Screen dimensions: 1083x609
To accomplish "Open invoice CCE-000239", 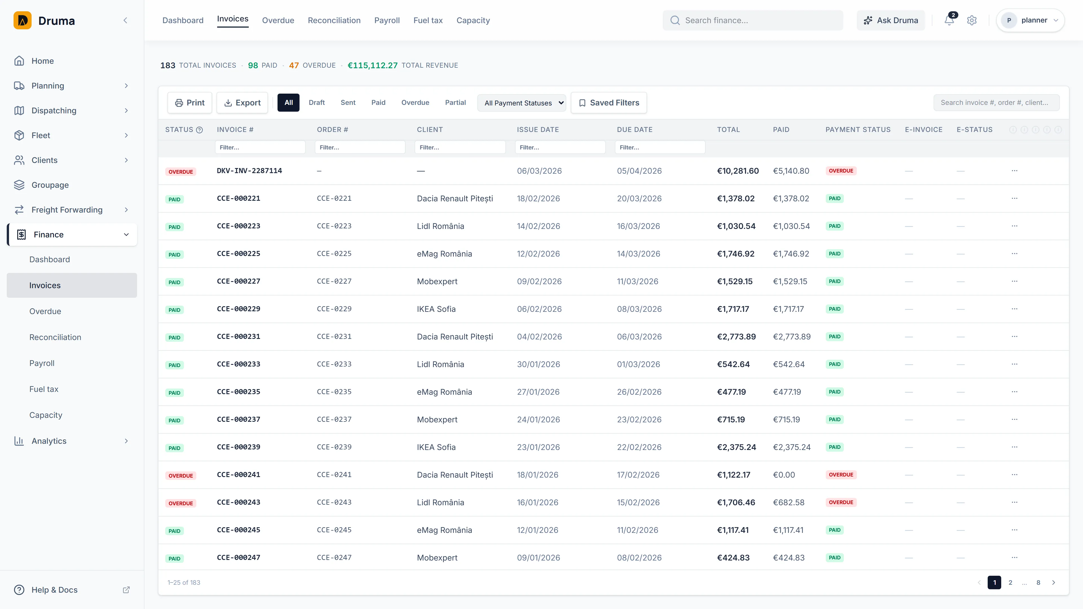I will [238, 447].
